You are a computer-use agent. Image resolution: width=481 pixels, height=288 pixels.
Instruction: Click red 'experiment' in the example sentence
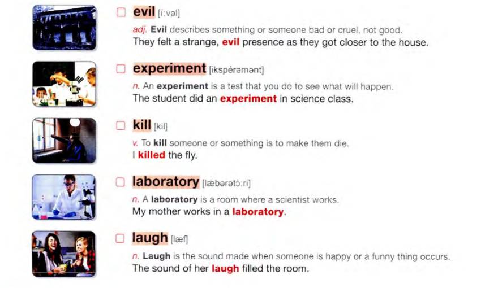248,99
